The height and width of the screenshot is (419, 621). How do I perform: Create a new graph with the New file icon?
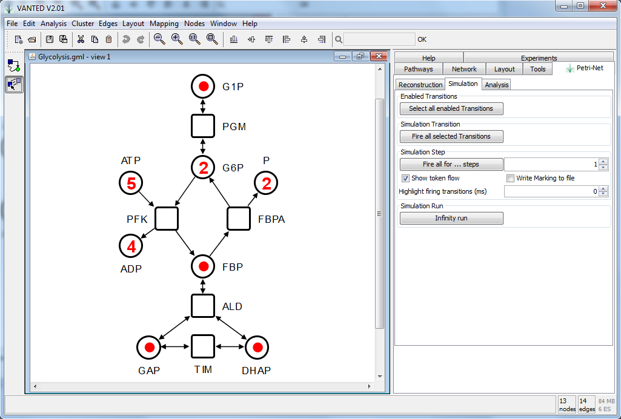tap(19, 39)
